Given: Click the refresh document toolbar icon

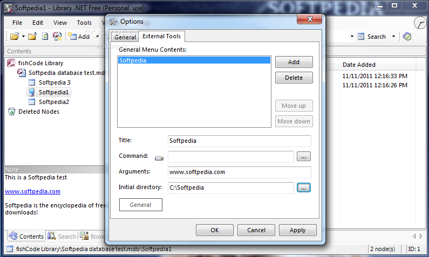Looking at the screenshot, I should point(45,36).
